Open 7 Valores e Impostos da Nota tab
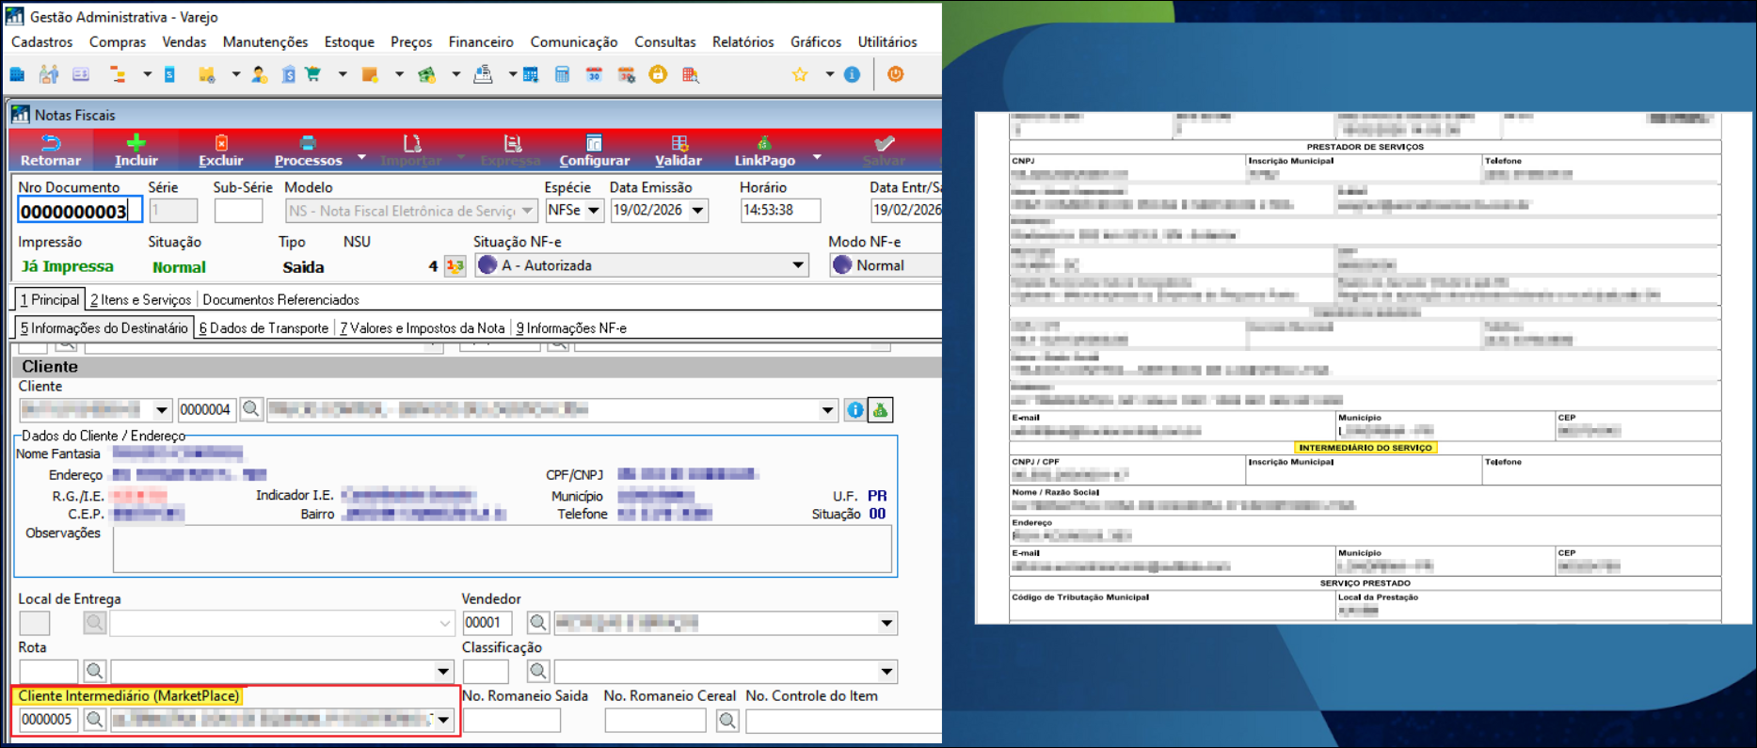 (x=423, y=328)
